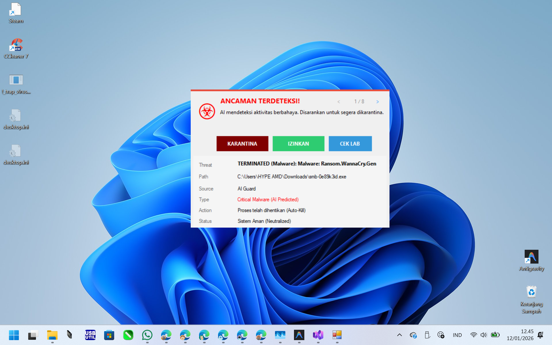Image resolution: width=552 pixels, height=345 pixels.
Task: Open File Explorer from taskbar
Action: (x=52, y=335)
